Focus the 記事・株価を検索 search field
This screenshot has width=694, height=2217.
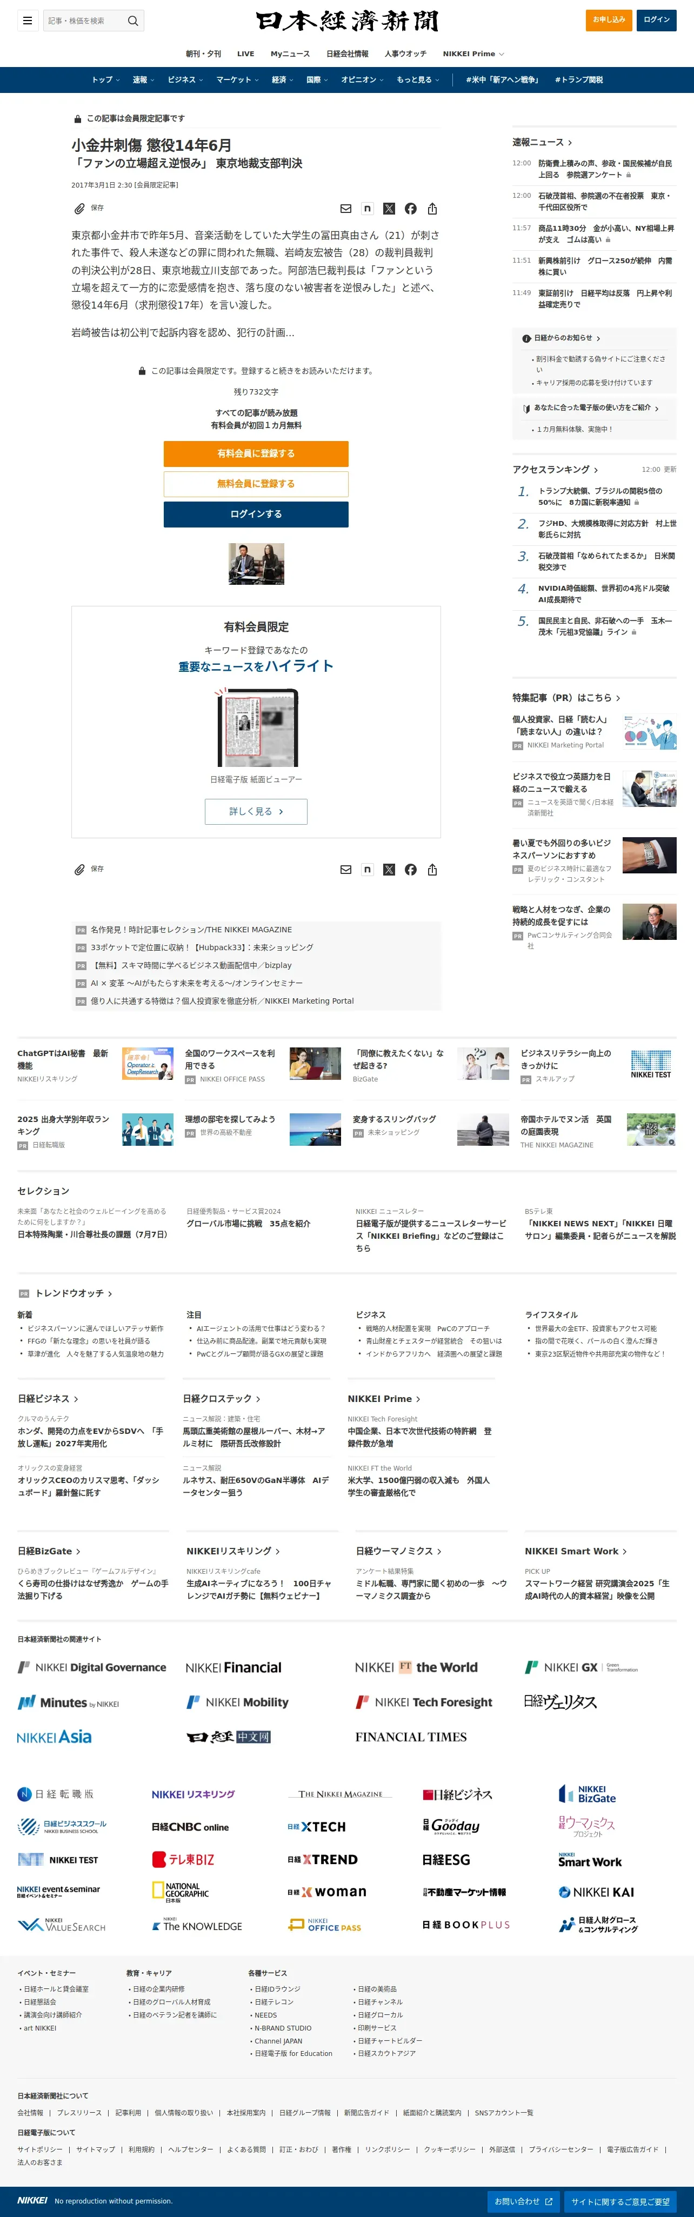pyautogui.click(x=84, y=21)
